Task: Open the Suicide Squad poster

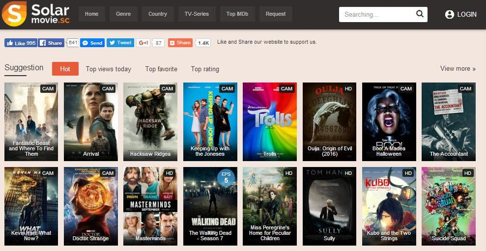Action: coord(449,206)
